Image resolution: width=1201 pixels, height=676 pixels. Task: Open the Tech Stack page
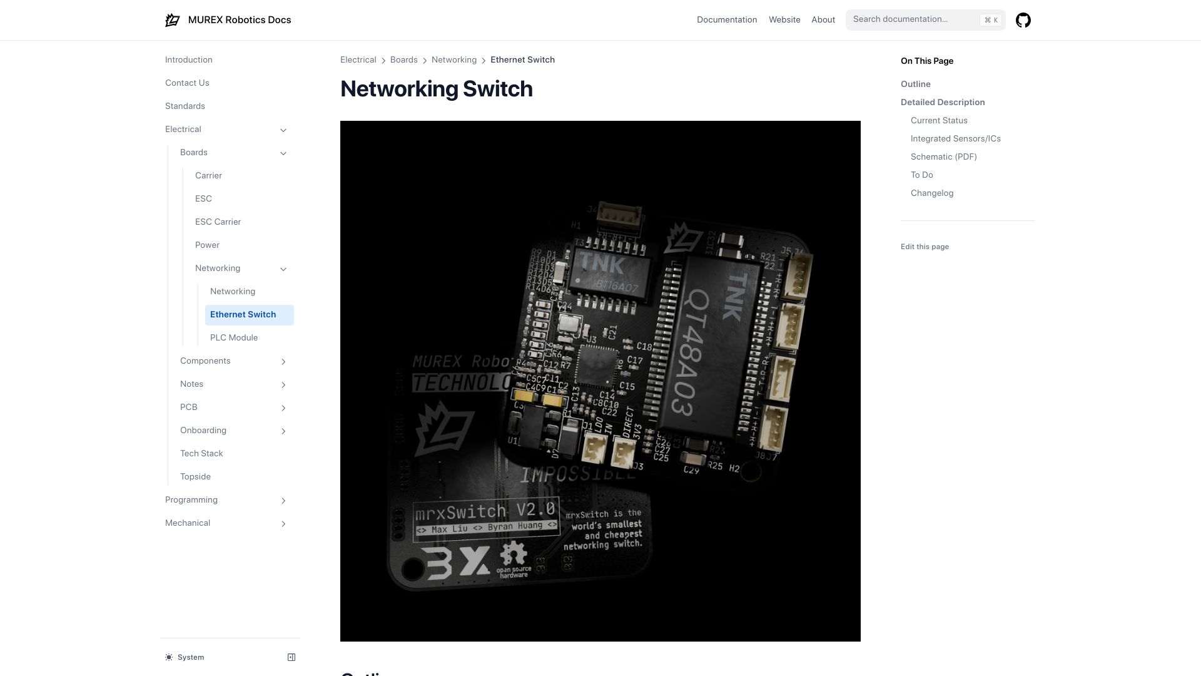click(201, 454)
